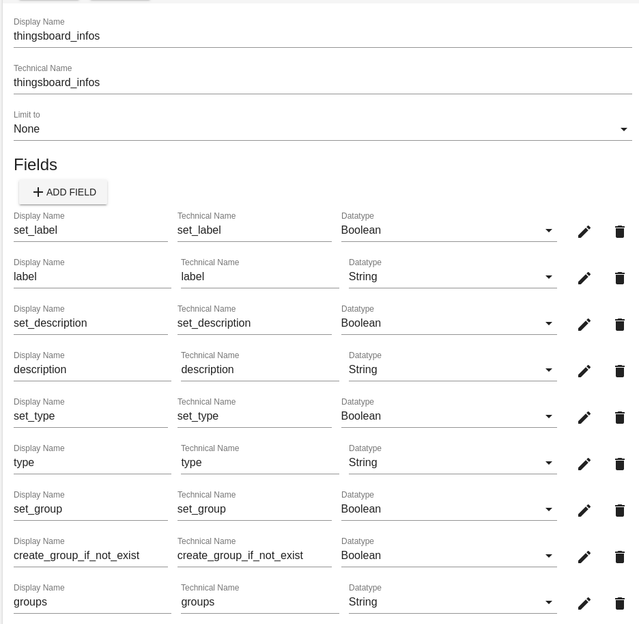This screenshot has width=639, height=624.
Task: Expand the Datatype dropdown for label
Action: pos(453,277)
